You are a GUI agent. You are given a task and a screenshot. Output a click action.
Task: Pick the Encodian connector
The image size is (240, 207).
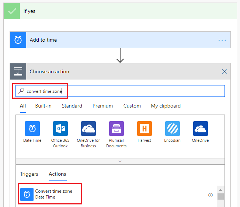(173, 129)
